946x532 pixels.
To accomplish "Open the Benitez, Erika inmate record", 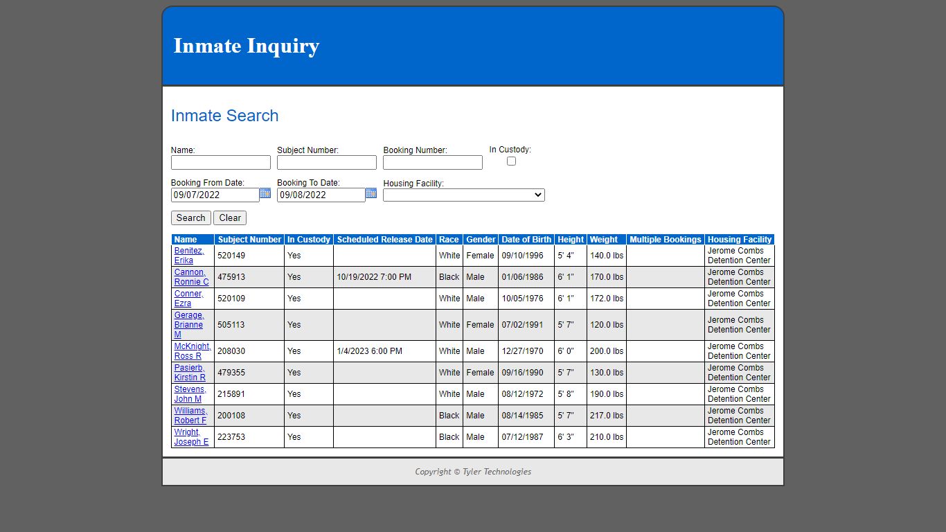I will (189, 256).
